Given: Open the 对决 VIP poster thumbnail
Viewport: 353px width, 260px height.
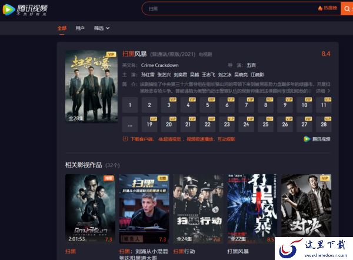Looking at the screenshot, I should tap(306, 205).
